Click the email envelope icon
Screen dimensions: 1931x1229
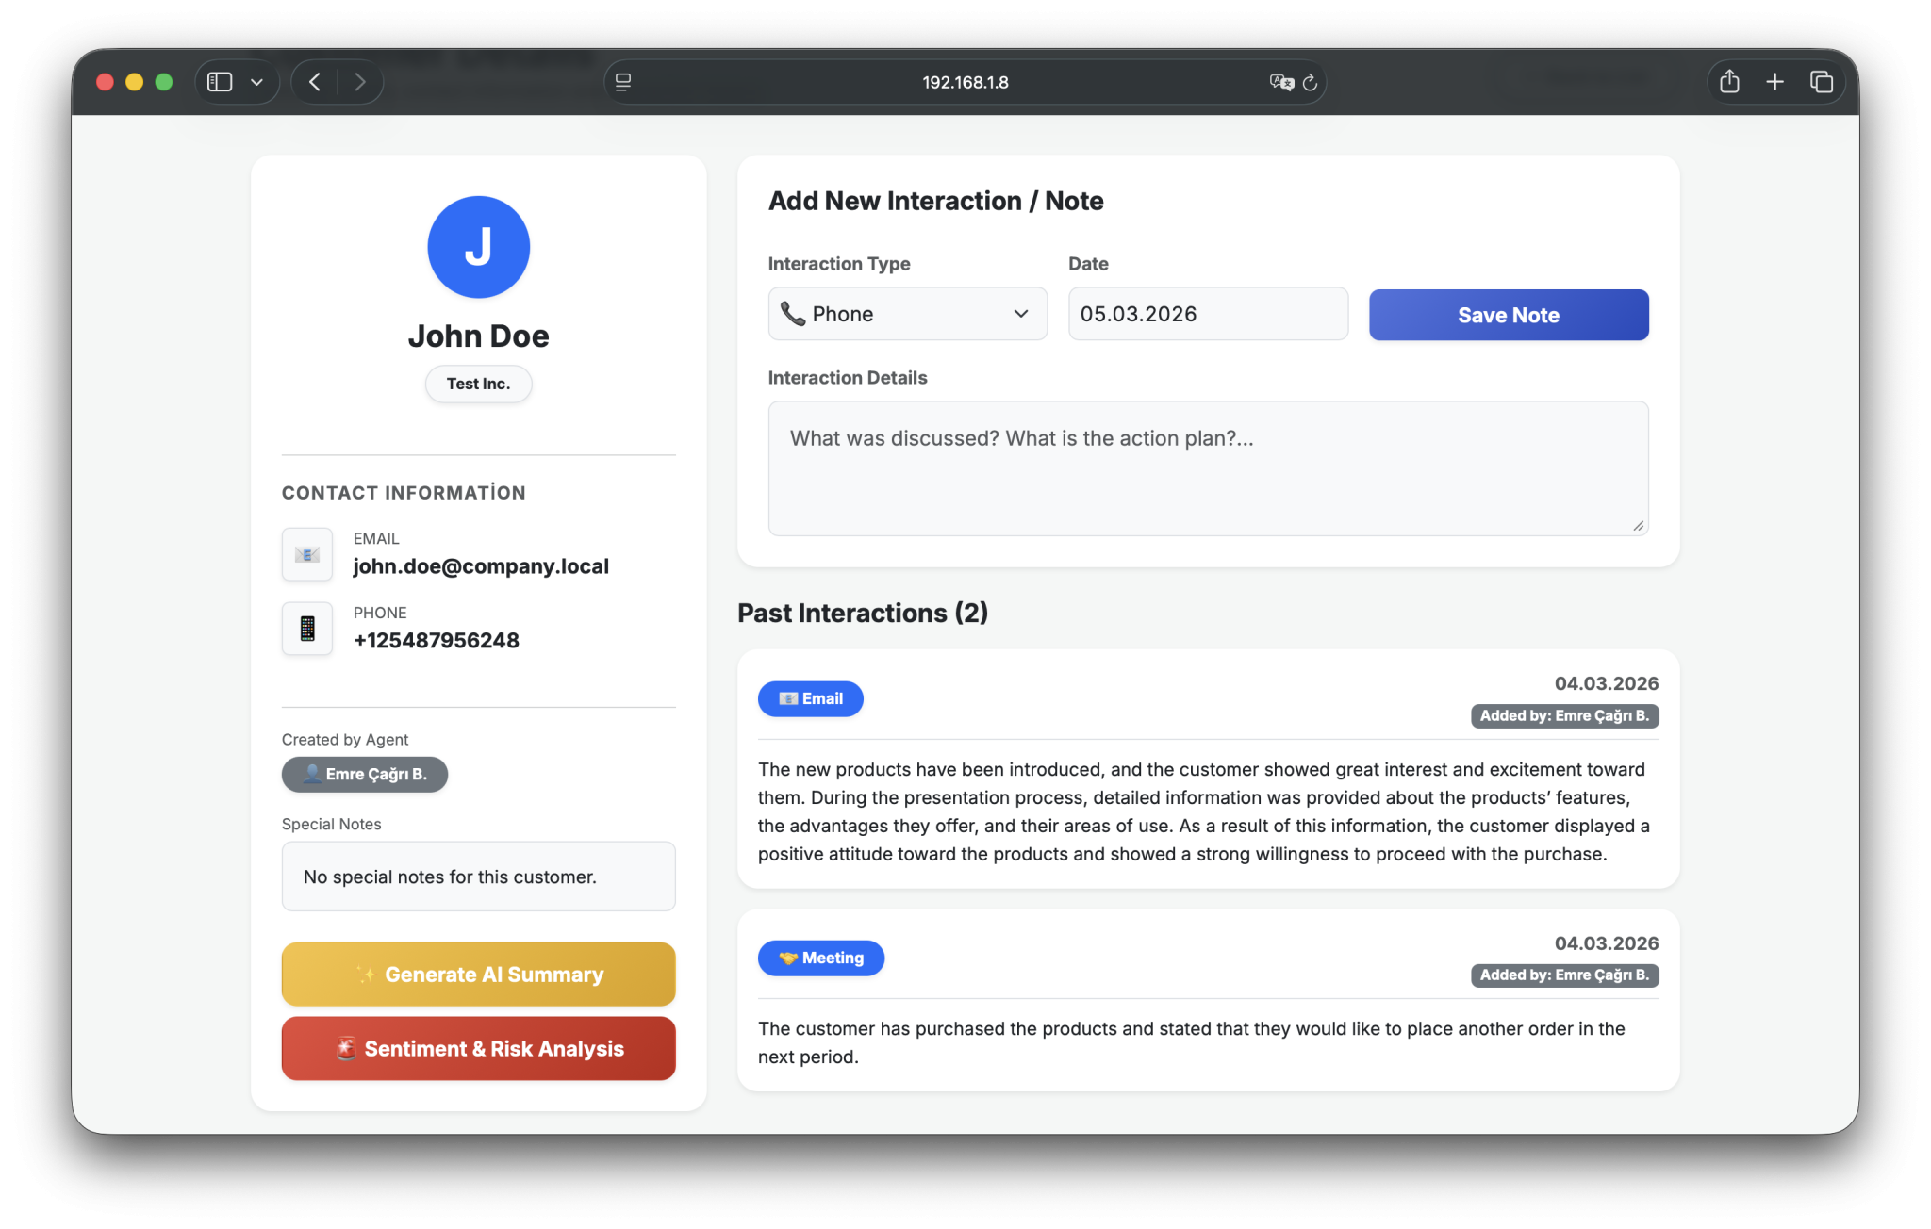[307, 554]
